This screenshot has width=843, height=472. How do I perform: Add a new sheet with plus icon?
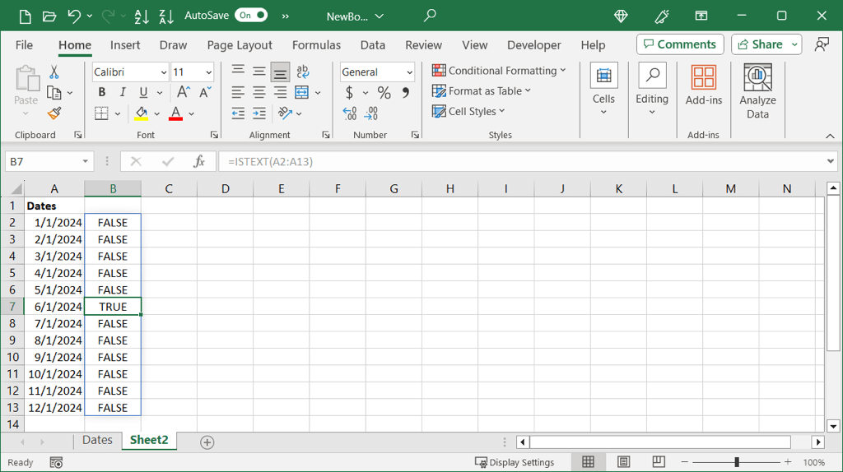tap(207, 442)
